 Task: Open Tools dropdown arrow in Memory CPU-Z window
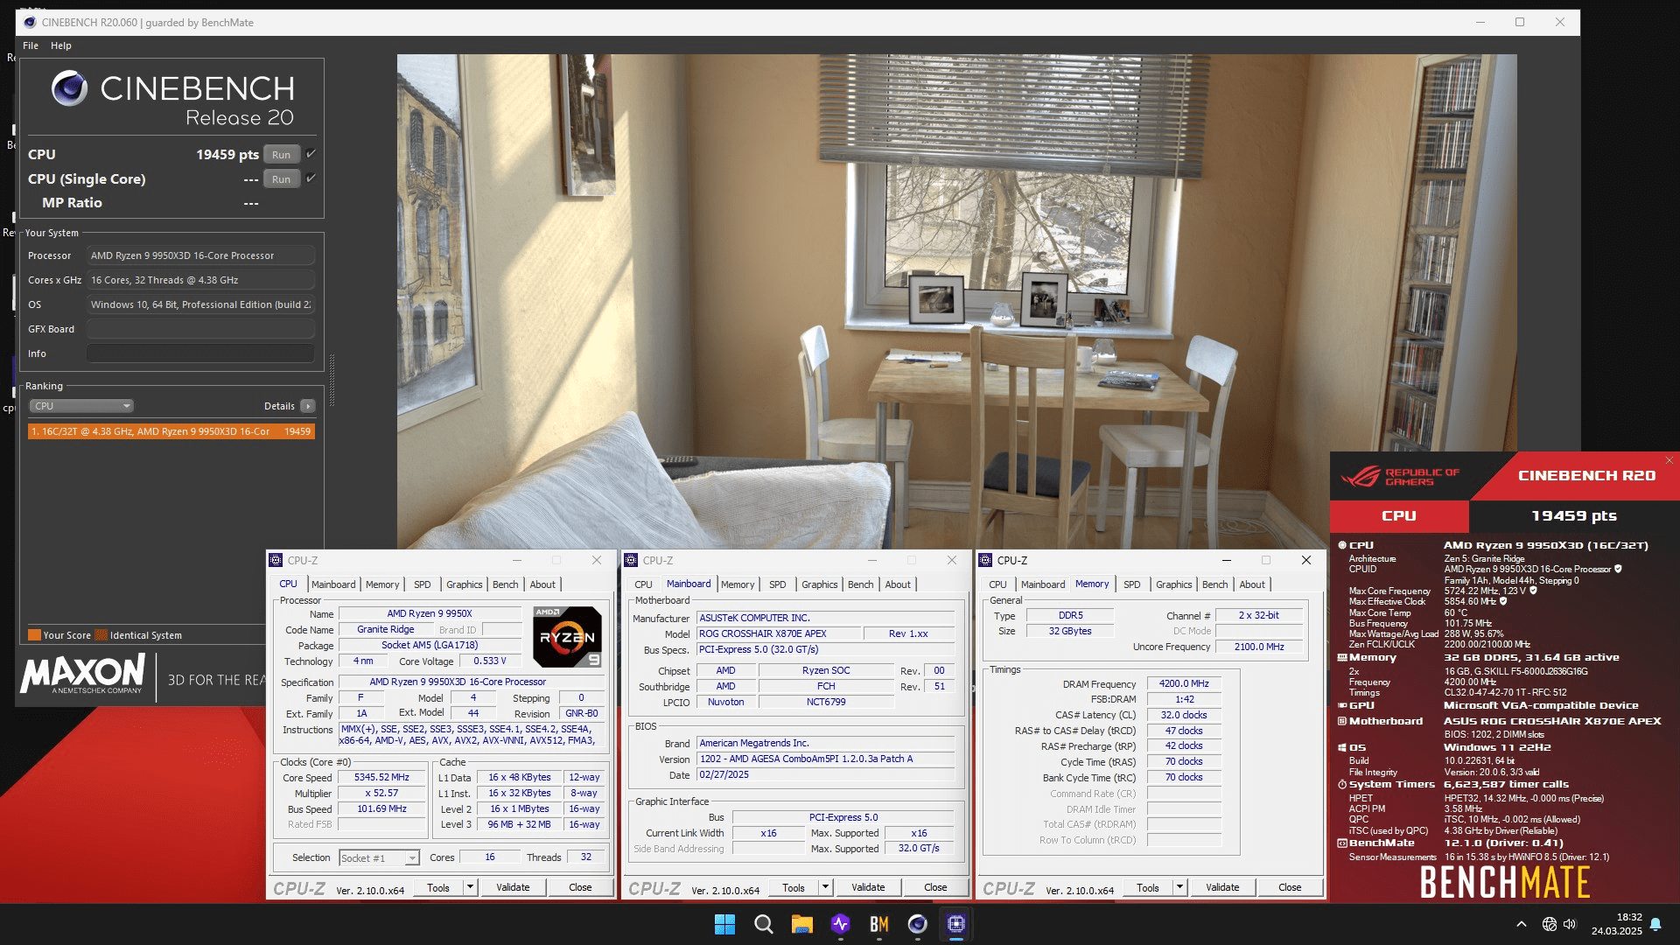pos(1179,887)
